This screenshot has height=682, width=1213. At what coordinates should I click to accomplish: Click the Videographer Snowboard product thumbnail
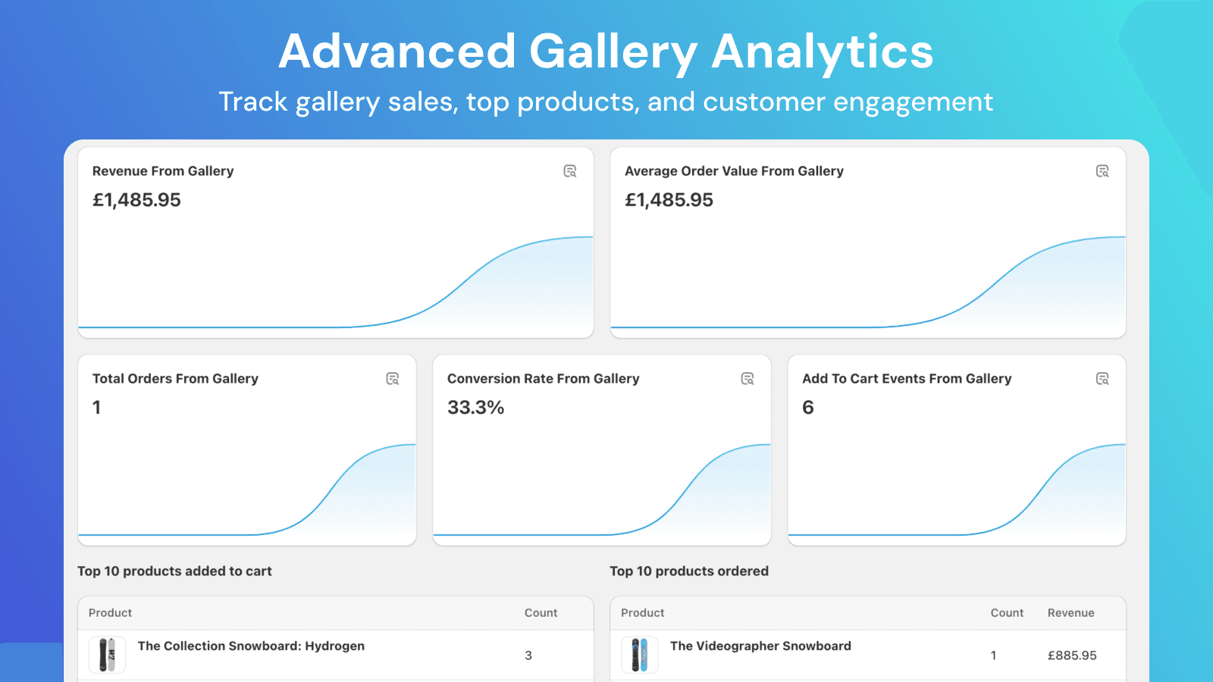click(x=640, y=655)
